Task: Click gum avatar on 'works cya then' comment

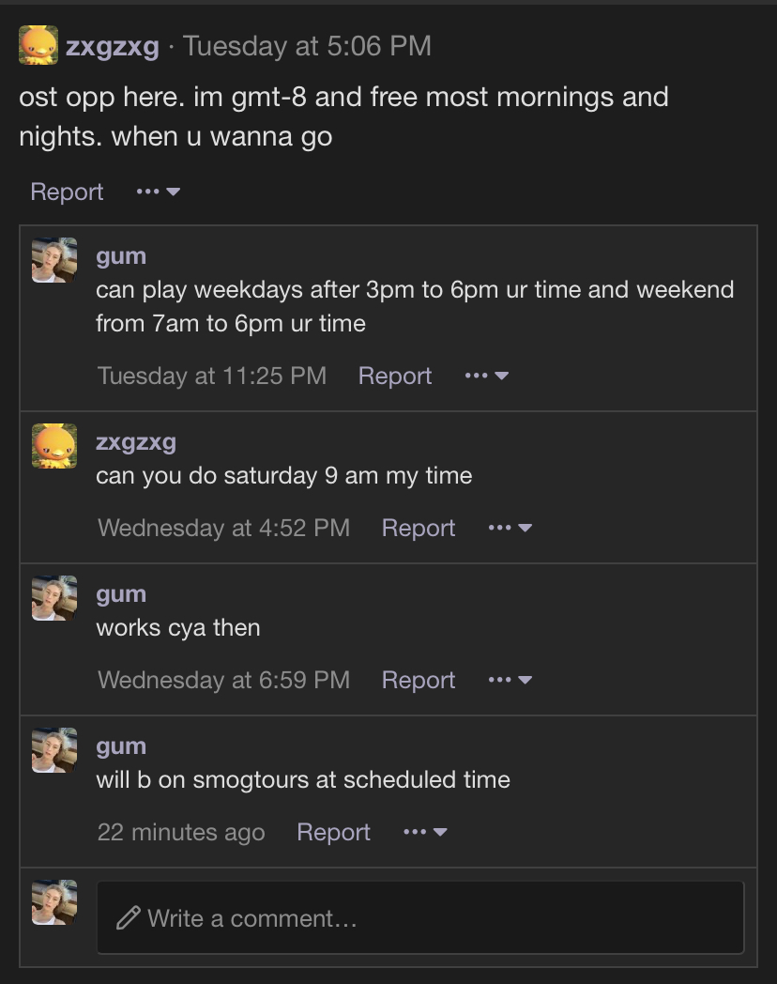Action: pos(54,598)
